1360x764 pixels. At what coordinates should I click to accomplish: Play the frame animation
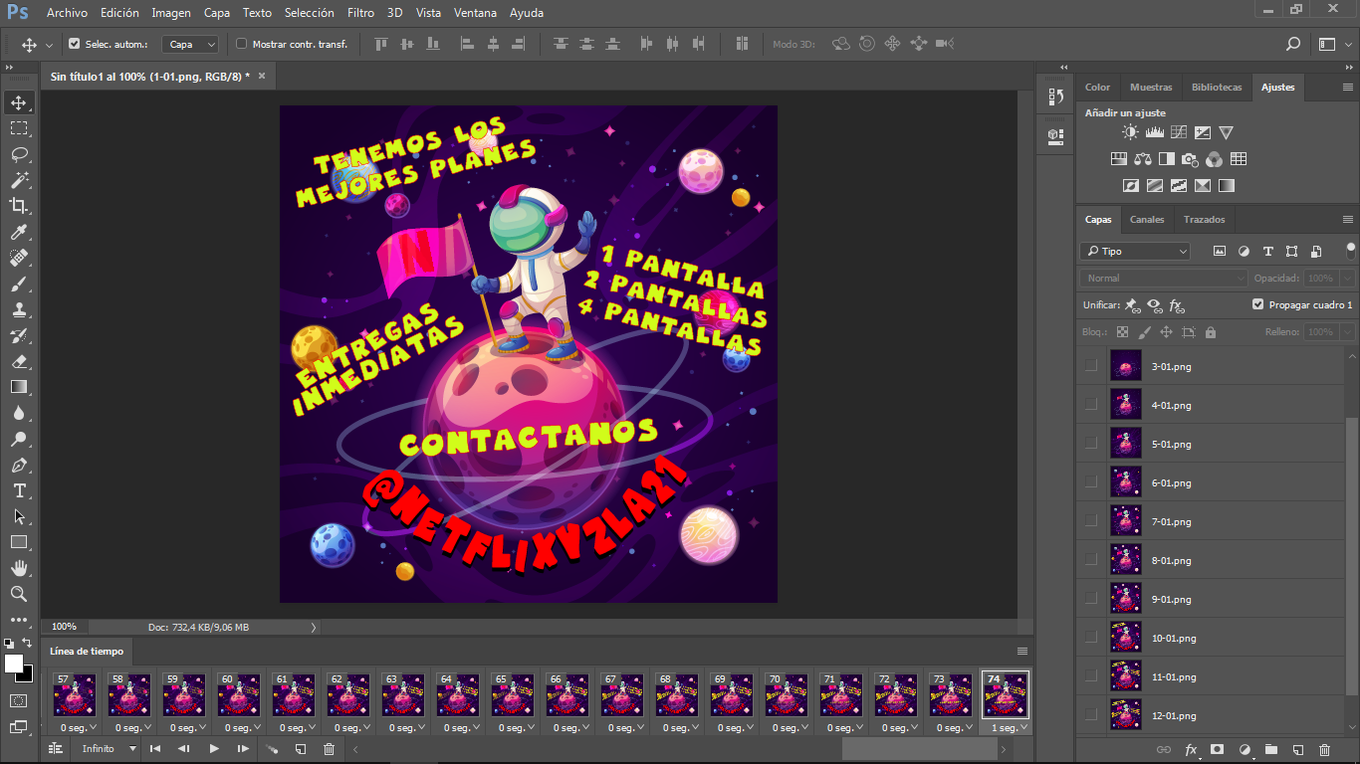[213, 749]
